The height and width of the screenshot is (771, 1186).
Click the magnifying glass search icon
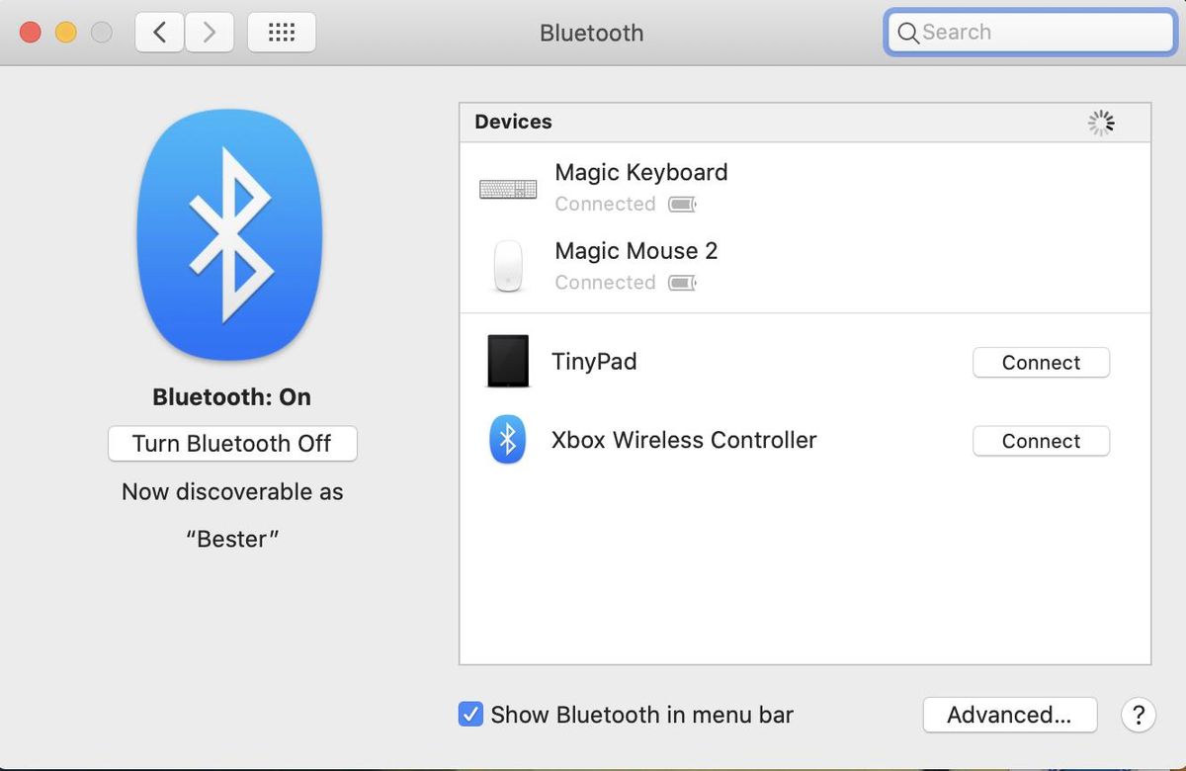pyautogui.click(x=908, y=33)
